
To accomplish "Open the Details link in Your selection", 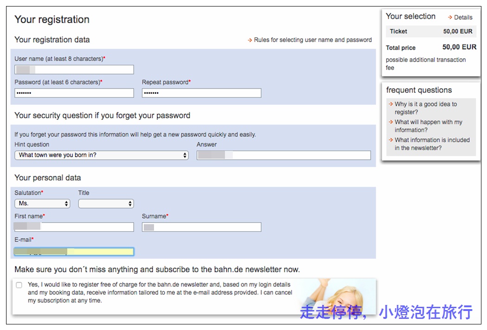I will (460, 17).
